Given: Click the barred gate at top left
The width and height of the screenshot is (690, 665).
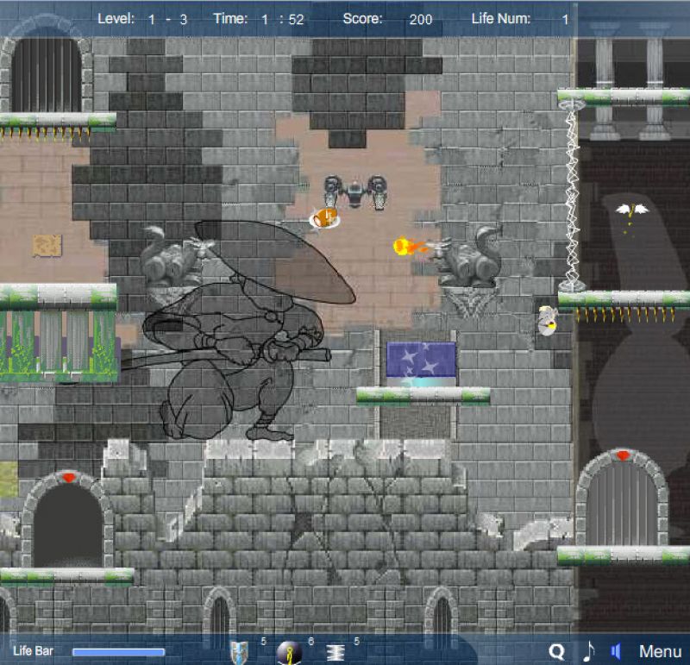Looking at the screenshot, I should [47, 75].
